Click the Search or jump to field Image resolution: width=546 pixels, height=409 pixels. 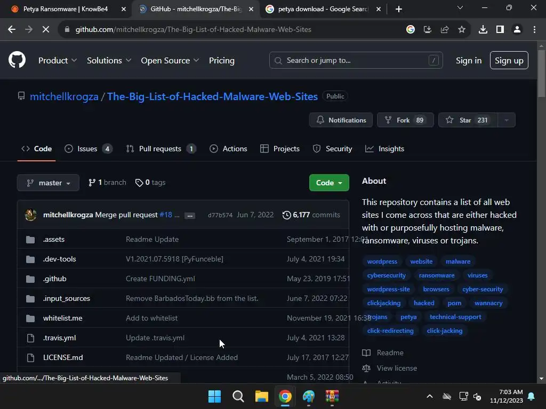click(x=356, y=60)
